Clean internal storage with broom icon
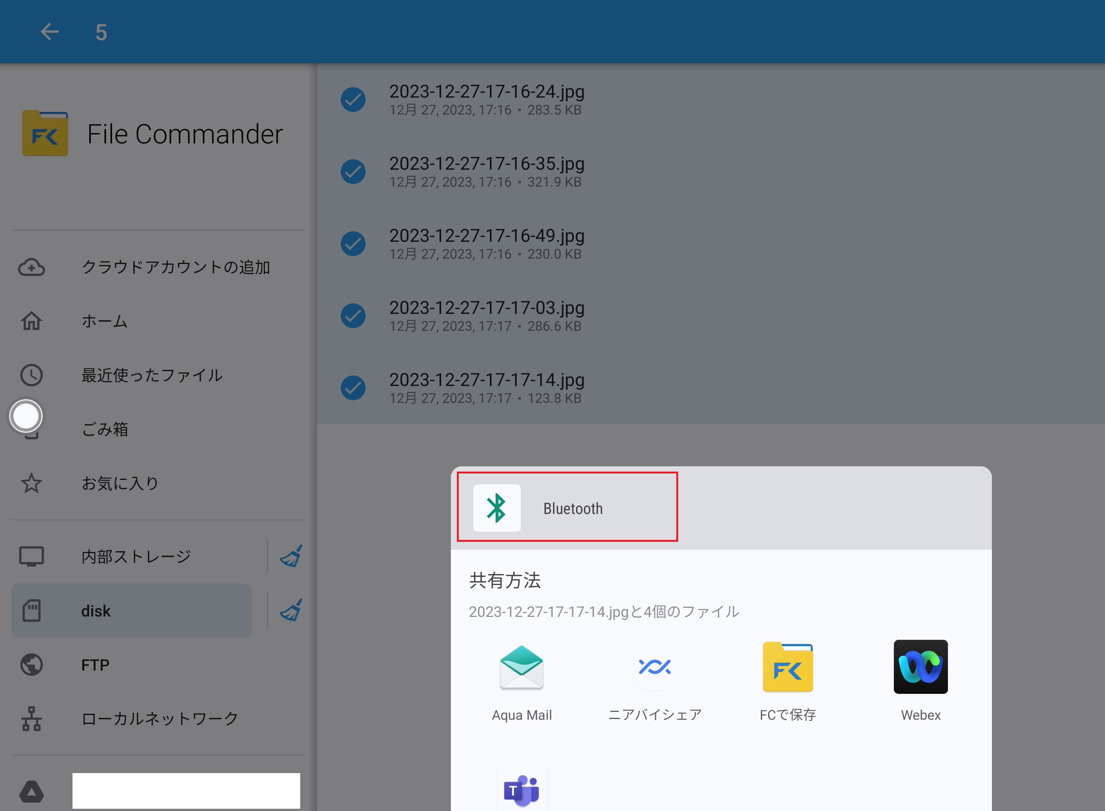 coord(291,556)
